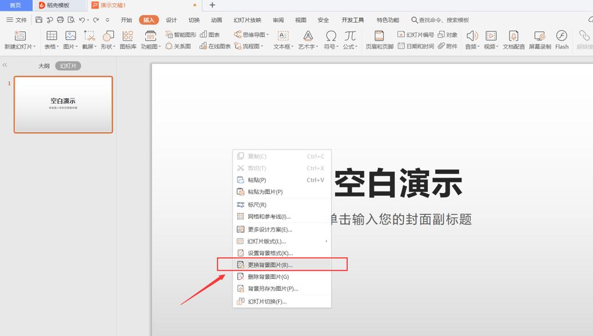593x336 pixels.
Task: Open Grid and Guides (网格和参考线)
Action: pos(282,217)
